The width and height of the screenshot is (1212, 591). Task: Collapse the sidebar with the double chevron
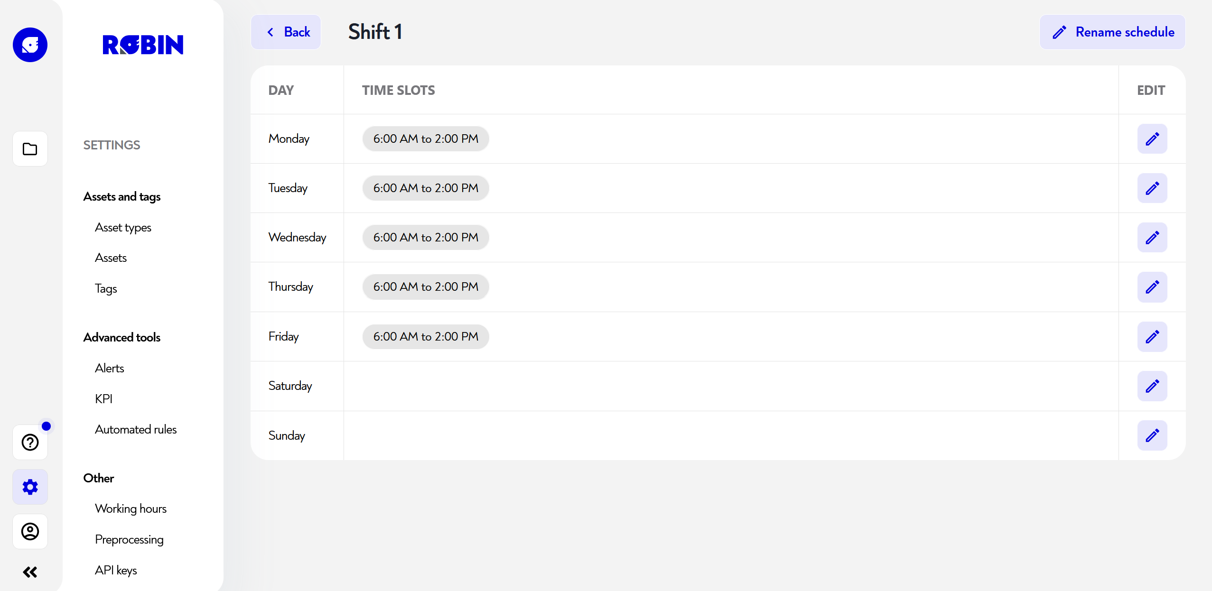30,572
